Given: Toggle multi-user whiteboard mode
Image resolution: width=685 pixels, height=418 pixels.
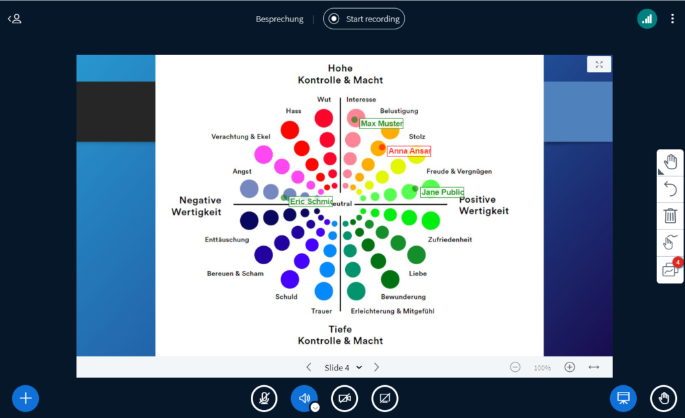Looking at the screenshot, I should 670,270.
